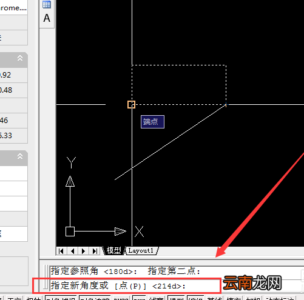This screenshot has height=300, width=304.
Task: Pick the orange endpoint snap marker
Action: [x=131, y=105]
